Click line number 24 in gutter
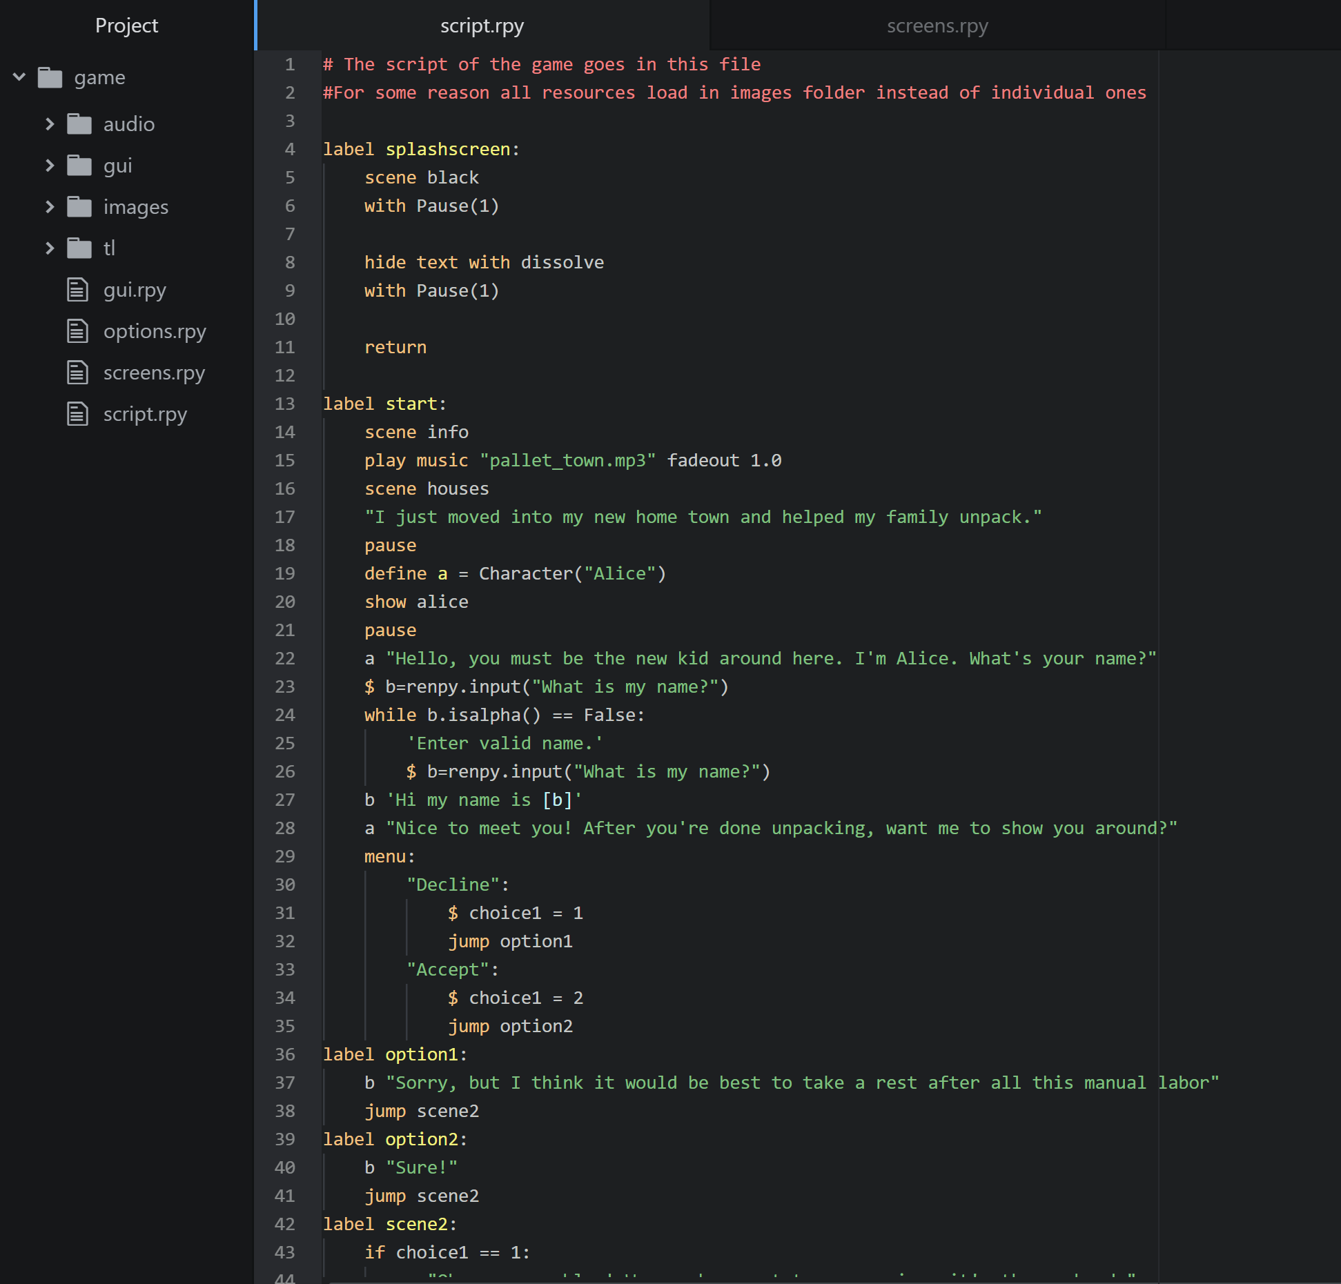The width and height of the screenshot is (1341, 1284). (285, 715)
